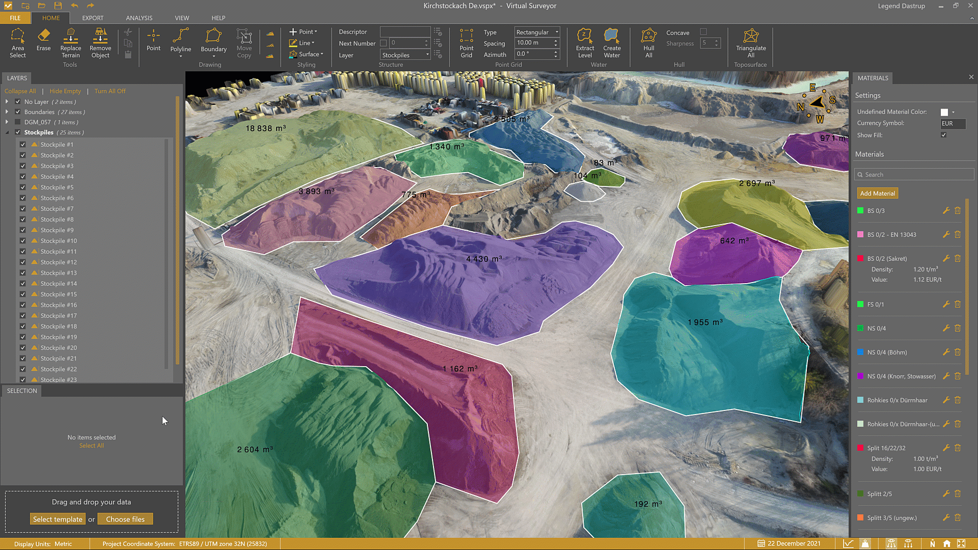Open the Layer Stockpiles dropdown
Viewport: 978px width, 550px height.
(x=405, y=55)
